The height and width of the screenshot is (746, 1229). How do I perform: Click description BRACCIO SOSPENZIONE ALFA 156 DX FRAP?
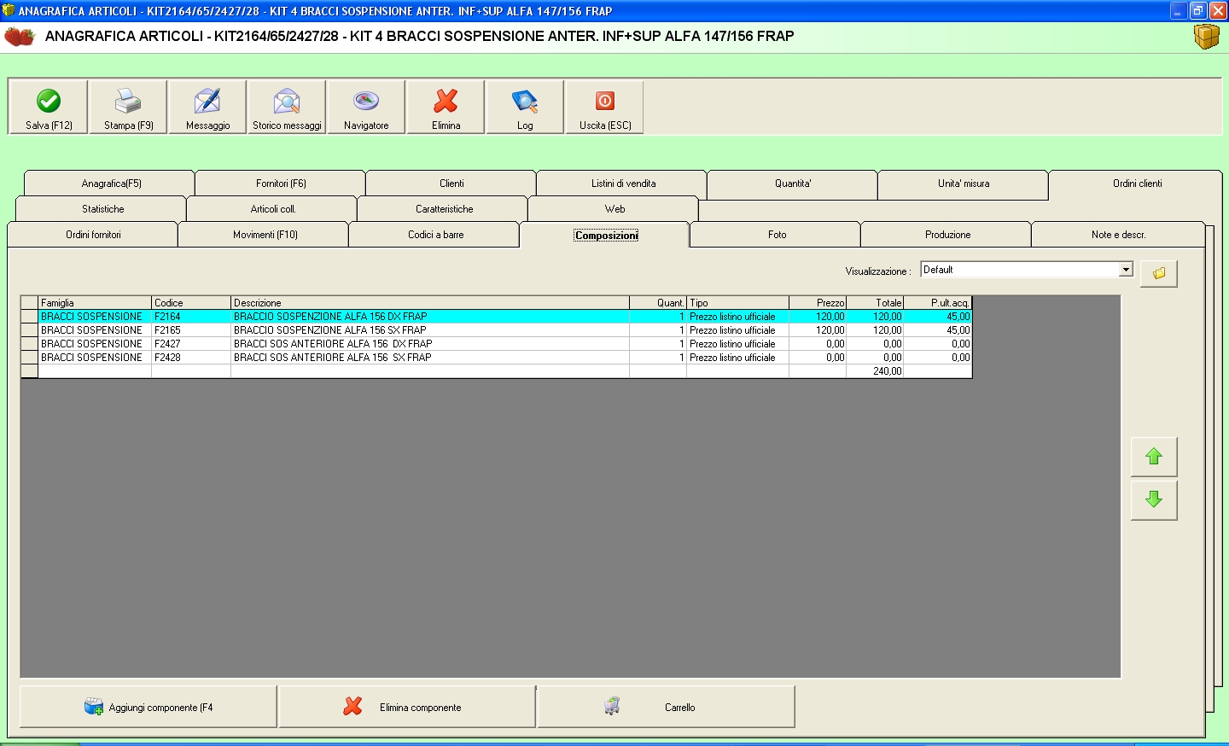coord(430,317)
